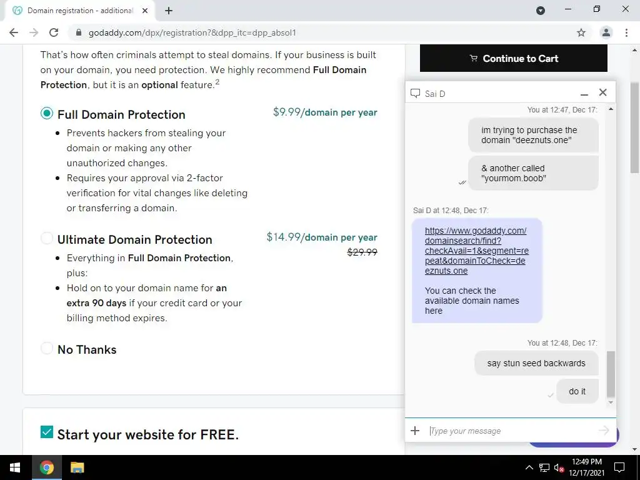Open the Chrome profile avatar
Image resolution: width=640 pixels, height=480 pixels.
(x=606, y=32)
